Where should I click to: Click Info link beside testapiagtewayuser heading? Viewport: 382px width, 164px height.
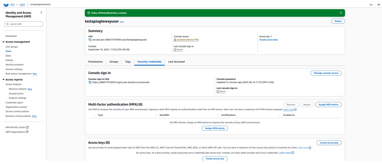[122, 22]
